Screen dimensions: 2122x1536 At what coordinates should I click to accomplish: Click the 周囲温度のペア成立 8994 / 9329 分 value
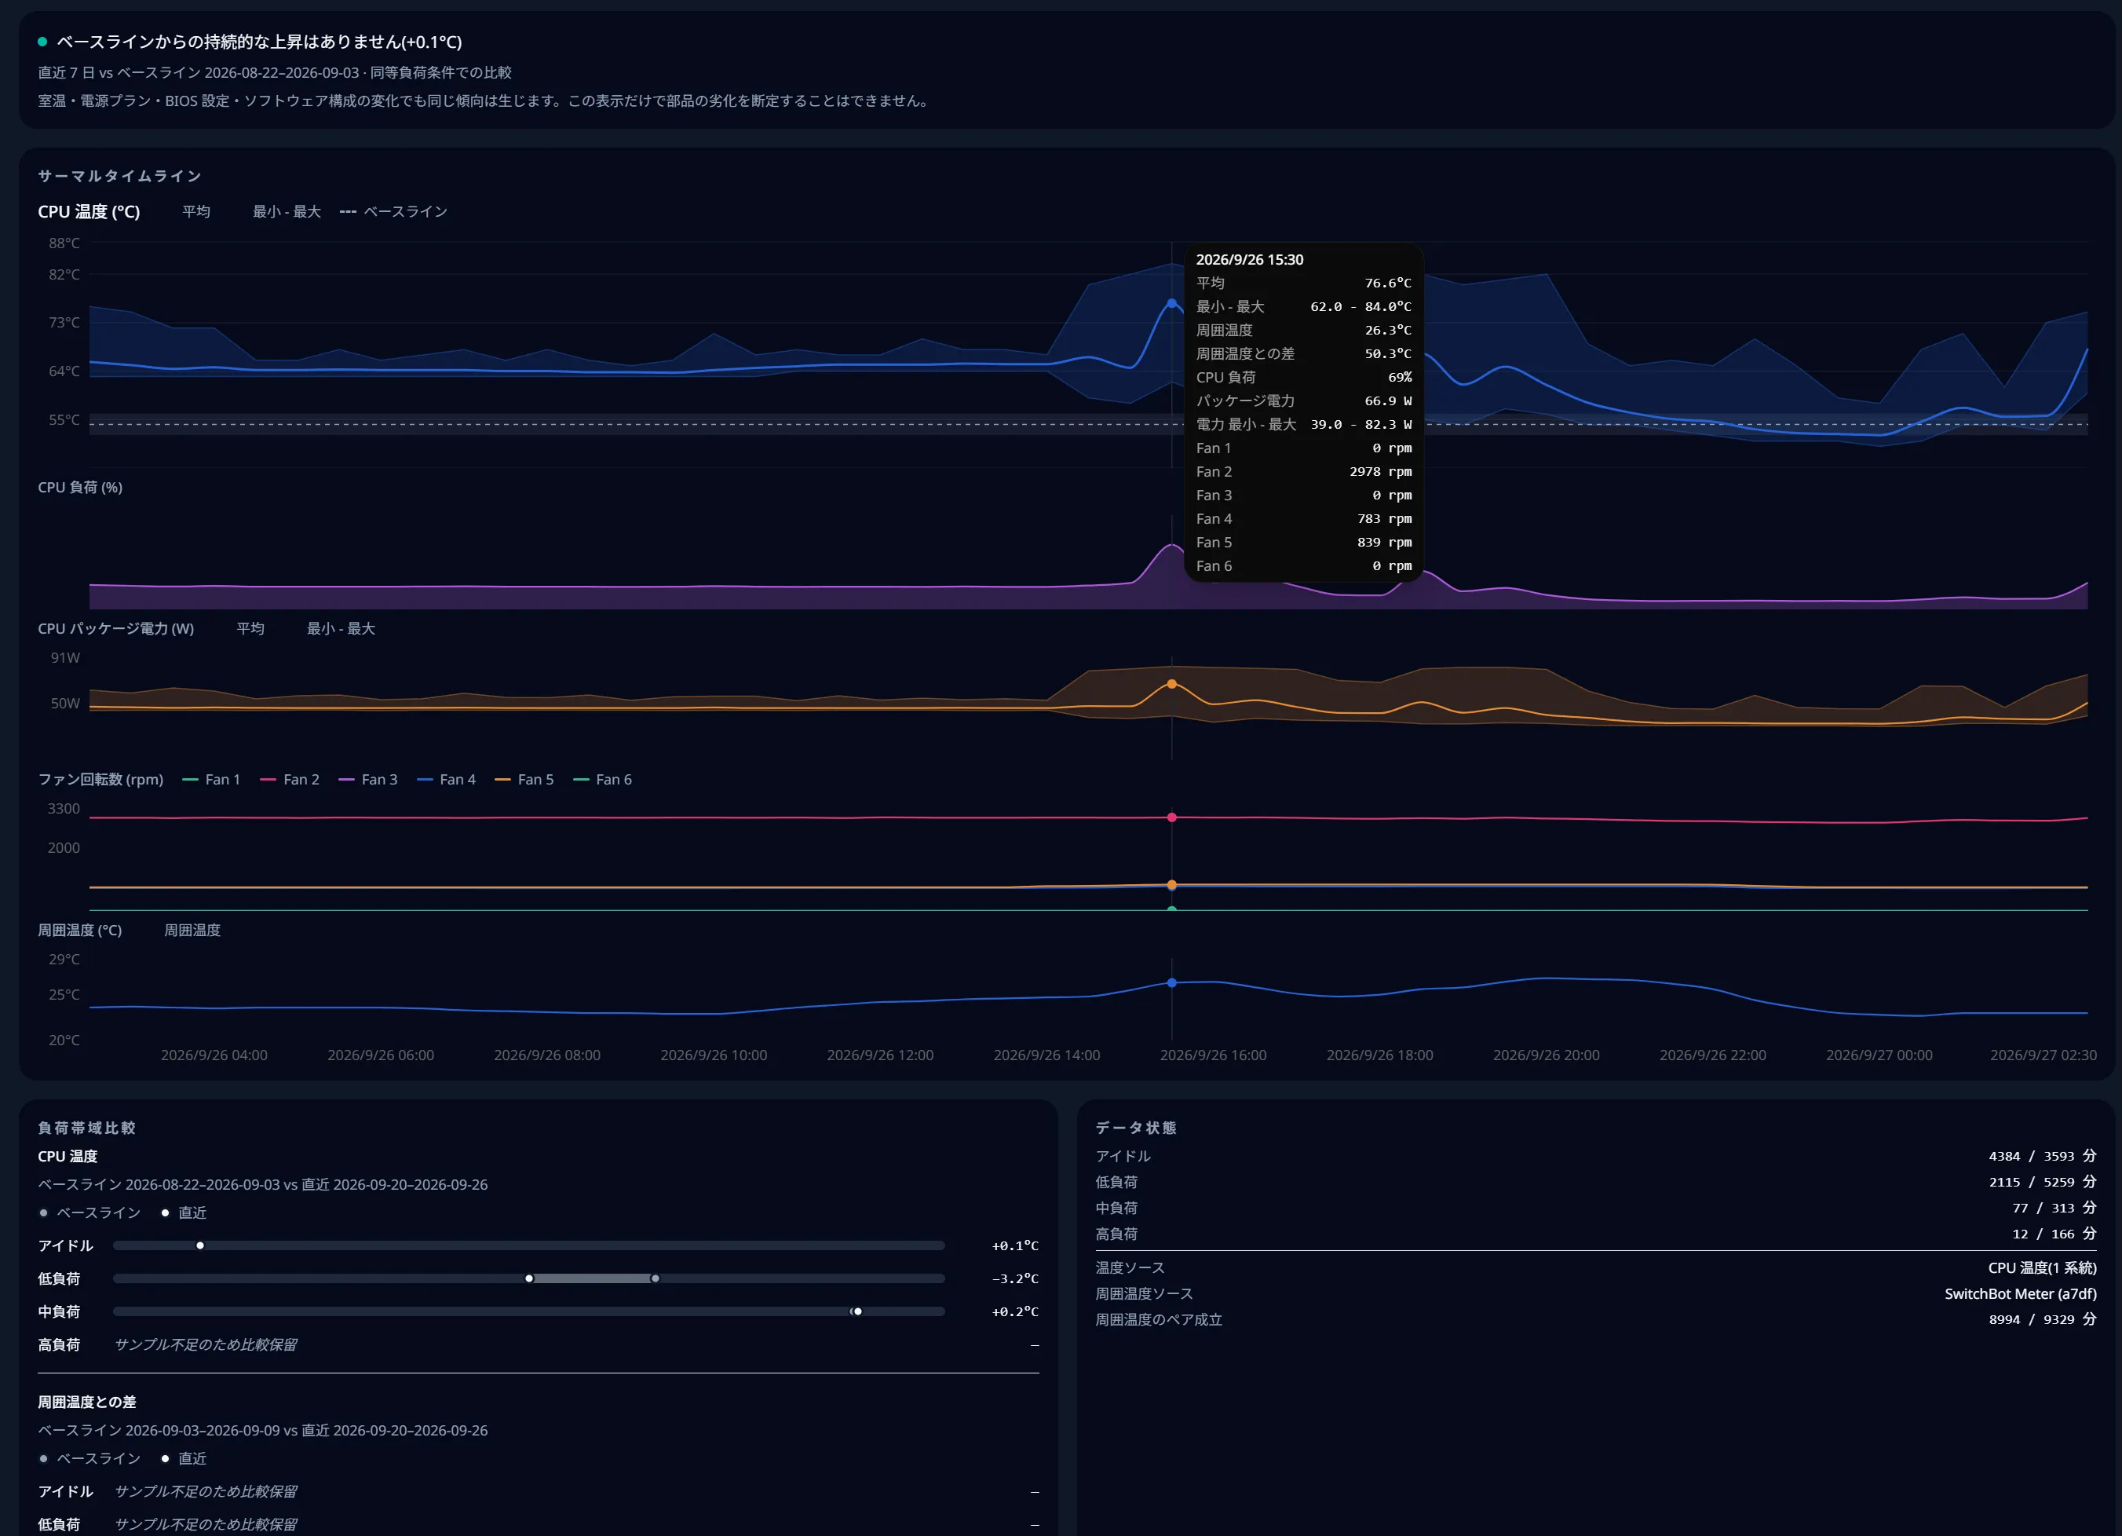click(x=2043, y=1320)
